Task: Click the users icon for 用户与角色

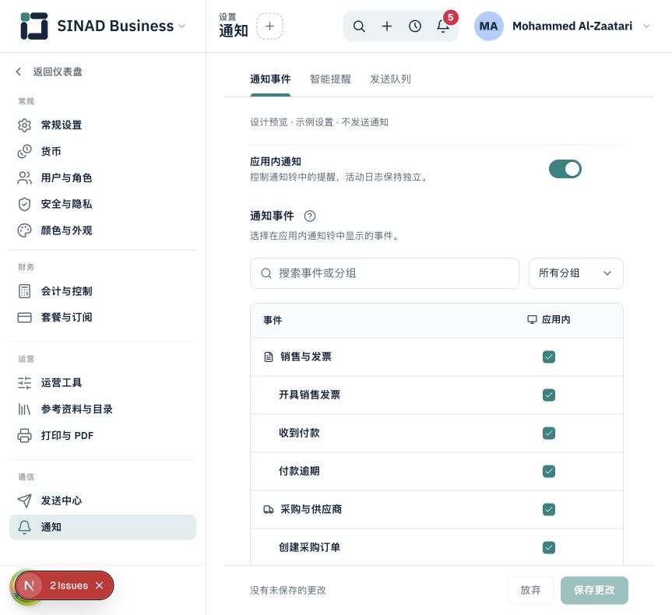Action: coord(24,177)
